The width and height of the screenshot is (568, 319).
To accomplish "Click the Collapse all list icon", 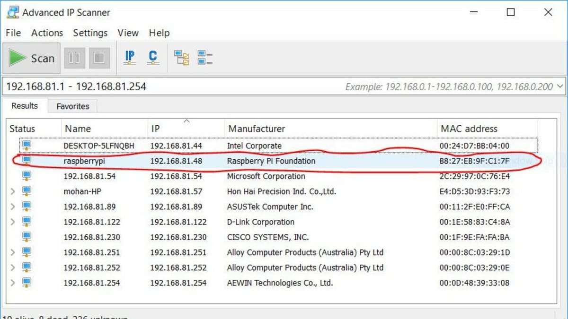I will (x=205, y=58).
